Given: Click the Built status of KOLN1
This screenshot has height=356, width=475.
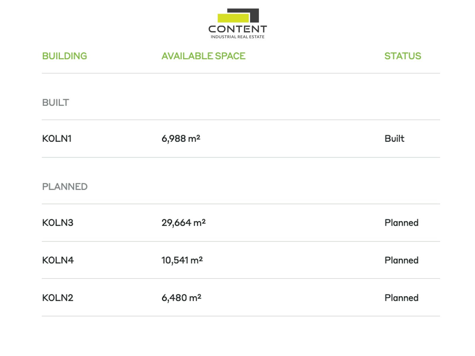Looking at the screenshot, I should pos(394,139).
